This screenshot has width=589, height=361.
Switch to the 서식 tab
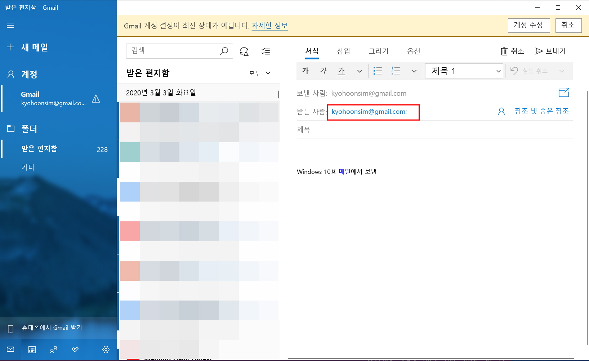tap(312, 51)
